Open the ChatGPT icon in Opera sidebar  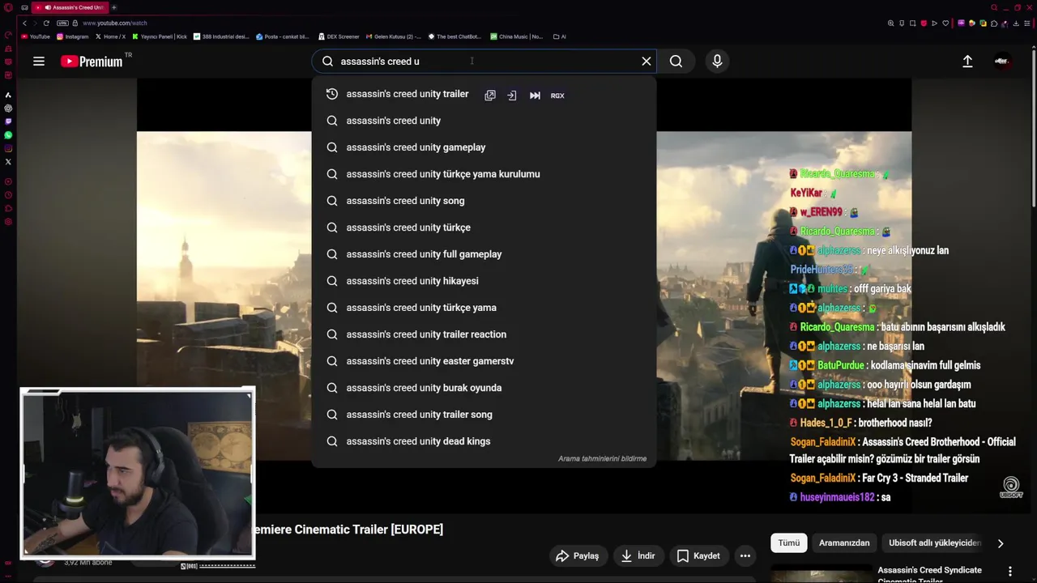[x=8, y=109]
